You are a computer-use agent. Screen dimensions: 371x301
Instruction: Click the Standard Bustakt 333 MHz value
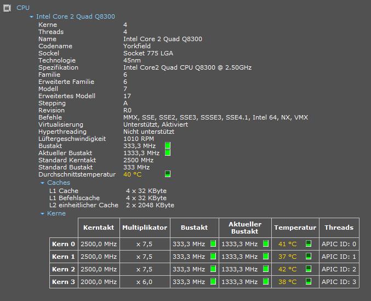click(x=136, y=167)
